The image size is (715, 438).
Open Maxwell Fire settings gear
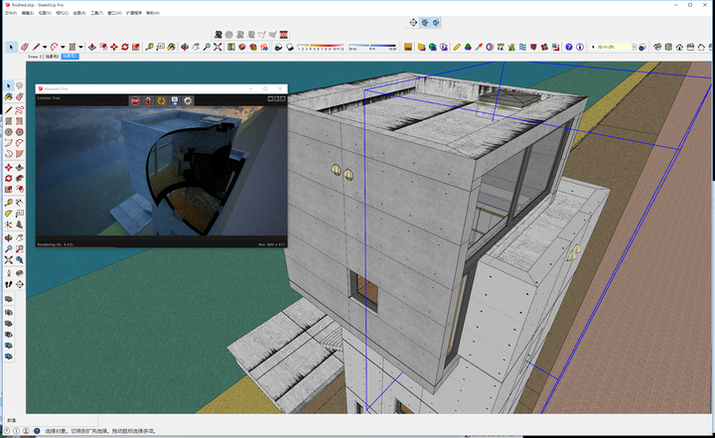188,100
